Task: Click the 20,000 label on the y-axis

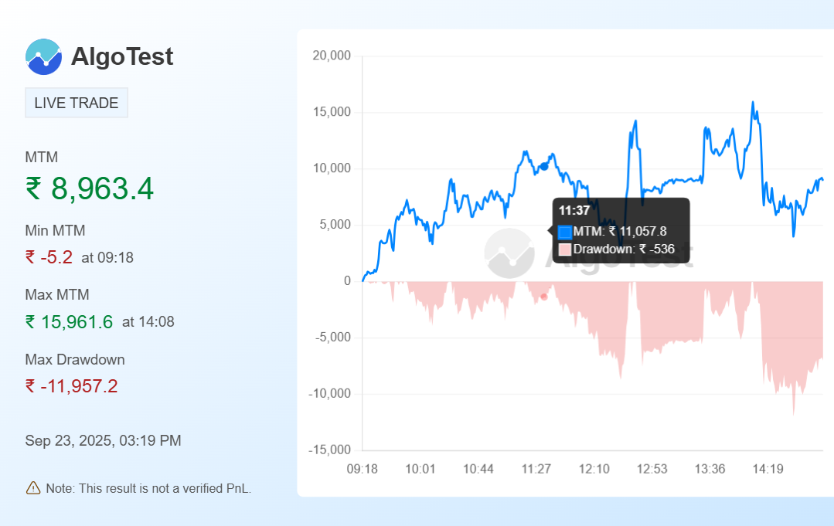Action: point(332,56)
